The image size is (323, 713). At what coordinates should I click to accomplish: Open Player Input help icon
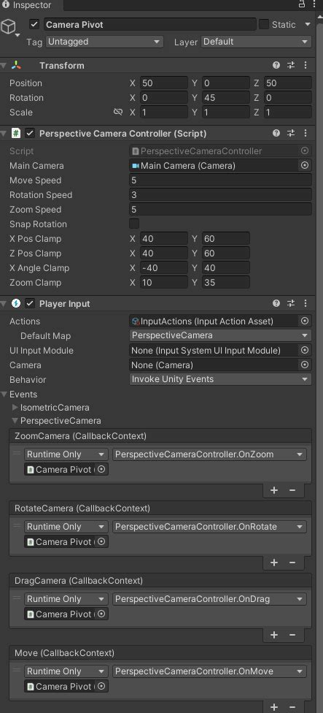tap(276, 303)
